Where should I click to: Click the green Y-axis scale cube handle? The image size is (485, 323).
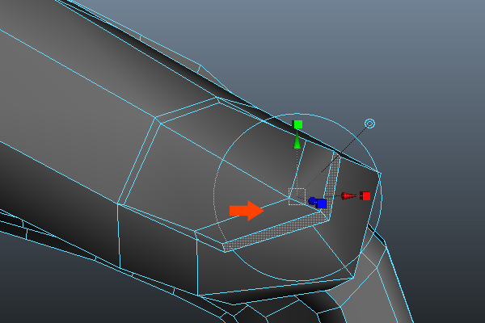[x=297, y=124]
